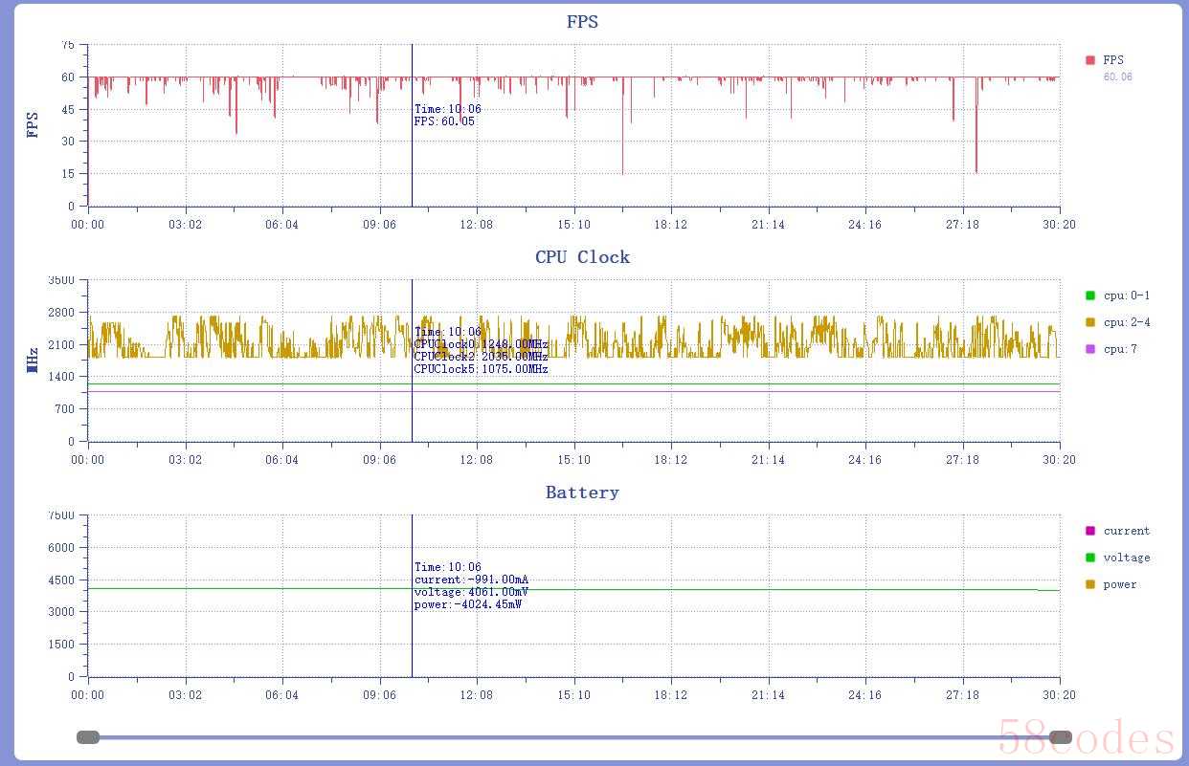Click the middle of the time range slider track

(574, 737)
